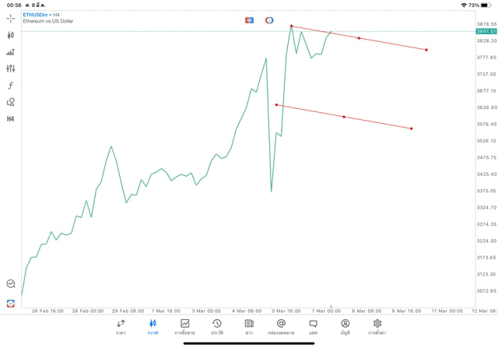Tap the circular red-blue icon at chart top
The width and height of the screenshot is (498, 348).
tap(269, 20)
